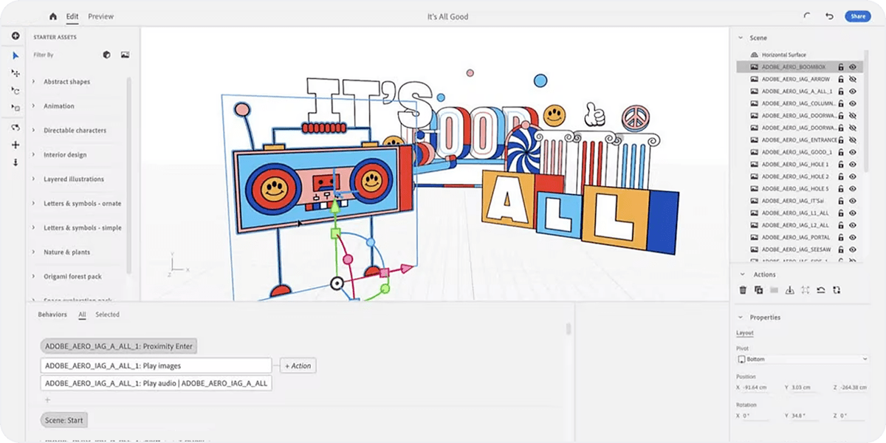Viewport: 886px width, 443px height.
Task: Toggle visibility of ADOBE_AERO_IAG_GOOD_1
Action: [853, 152]
